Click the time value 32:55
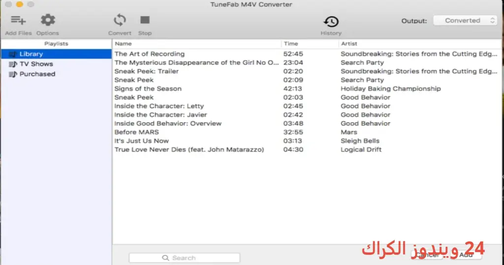 [x=293, y=132]
